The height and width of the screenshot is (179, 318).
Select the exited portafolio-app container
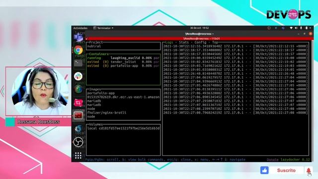coord(123,66)
